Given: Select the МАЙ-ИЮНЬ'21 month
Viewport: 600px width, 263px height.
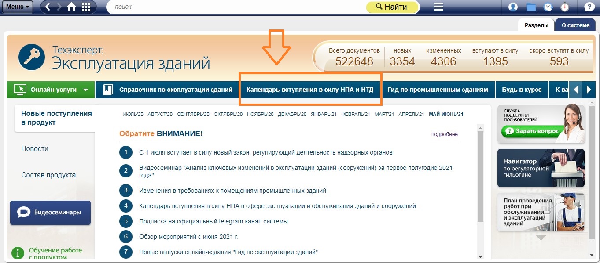Looking at the screenshot, I should (x=446, y=115).
